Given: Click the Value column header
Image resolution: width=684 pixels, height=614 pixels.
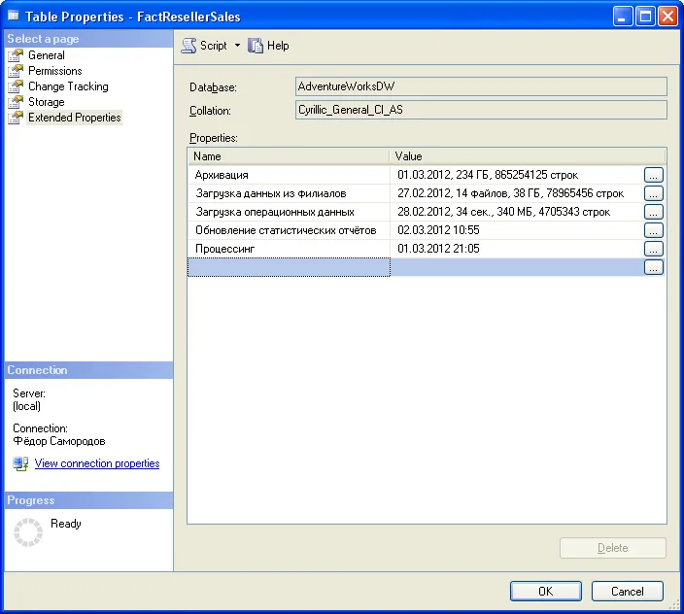Looking at the screenshot, I should pyautogui.click(x=528, y=156).
